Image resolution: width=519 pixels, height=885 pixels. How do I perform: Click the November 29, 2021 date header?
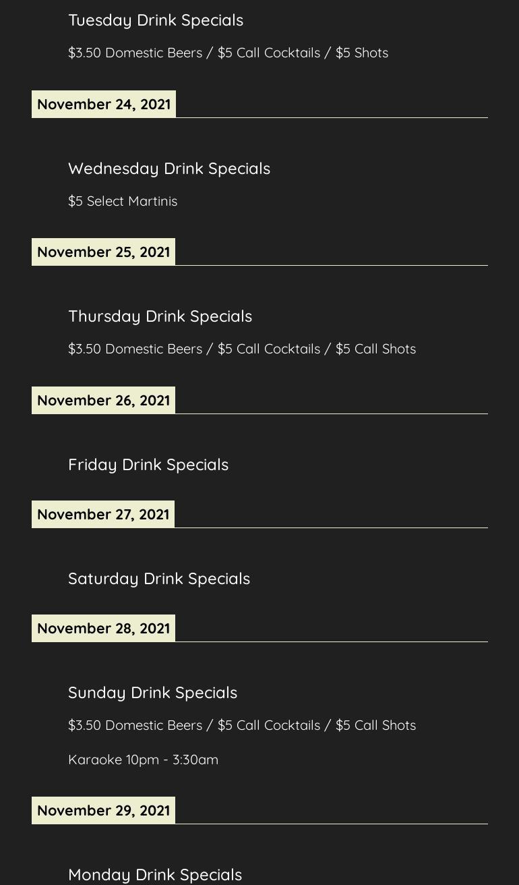[103, 811]
